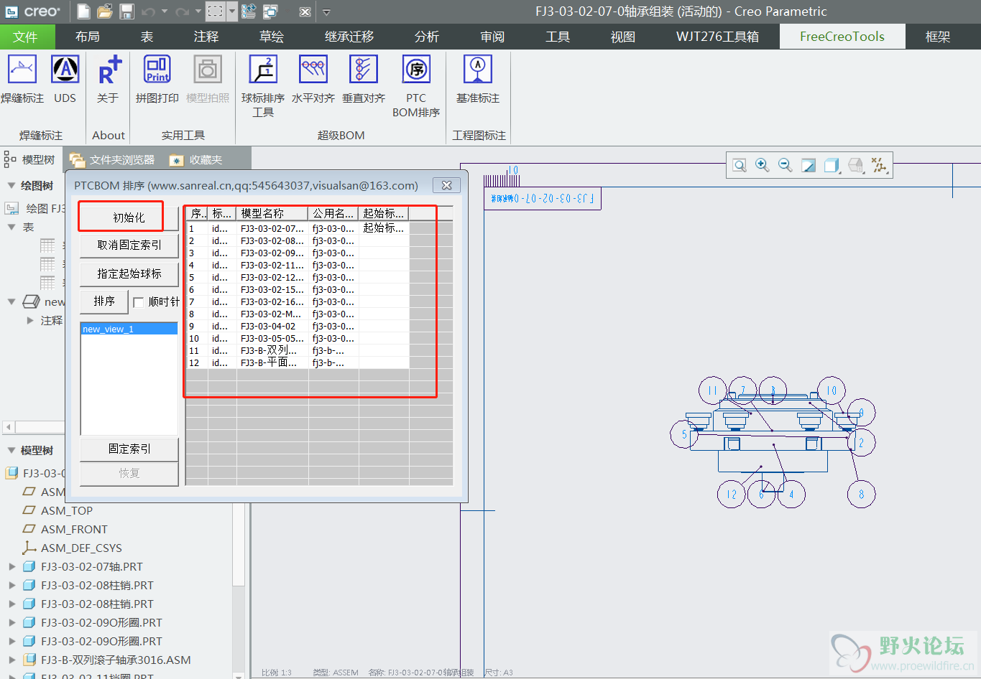Expand FJ3-03-02-07轴.PRT in the model tree

tap(12, 566)
